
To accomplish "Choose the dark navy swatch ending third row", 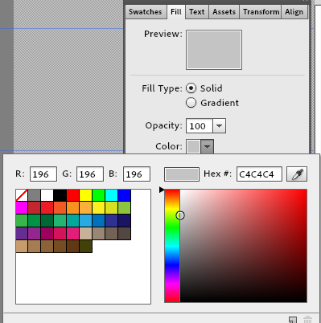I will coord(125,221).
